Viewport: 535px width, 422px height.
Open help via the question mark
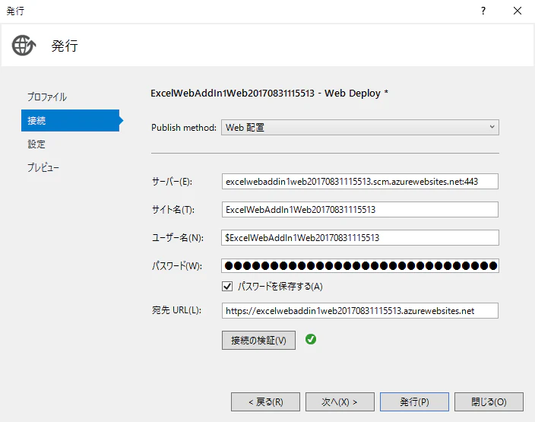(483, 11)
